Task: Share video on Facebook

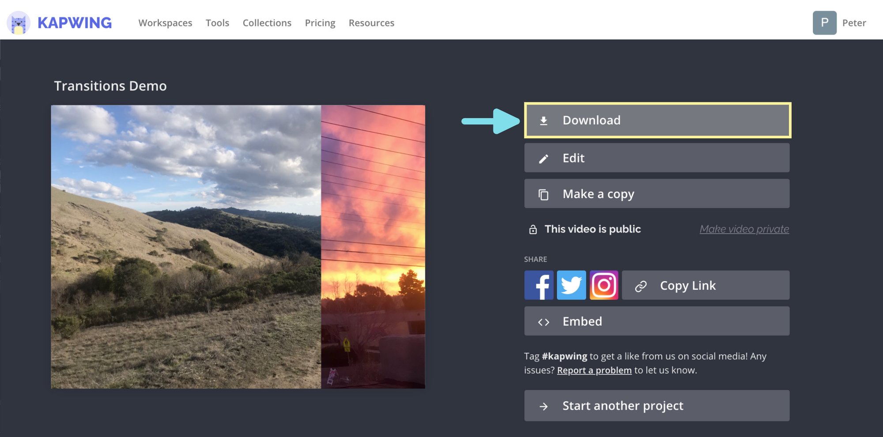Action: tap(539, 285)
